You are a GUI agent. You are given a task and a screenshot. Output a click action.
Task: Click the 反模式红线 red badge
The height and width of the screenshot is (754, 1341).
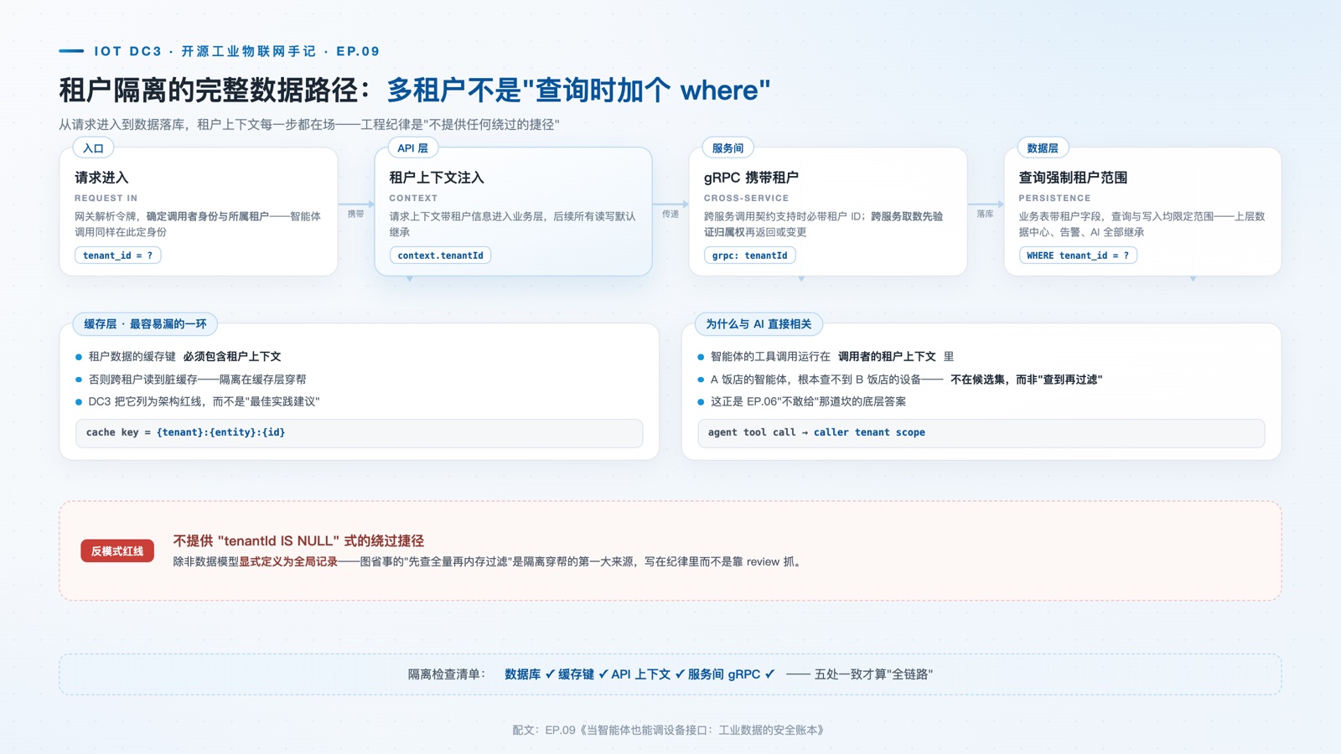117,551
